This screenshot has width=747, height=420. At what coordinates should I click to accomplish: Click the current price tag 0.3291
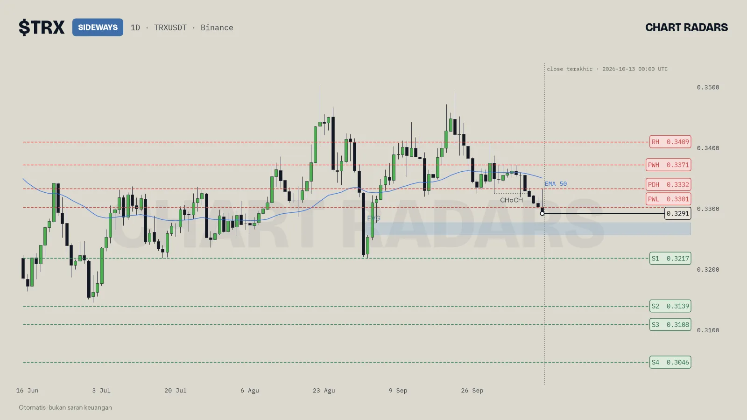(x=678, y=213)
